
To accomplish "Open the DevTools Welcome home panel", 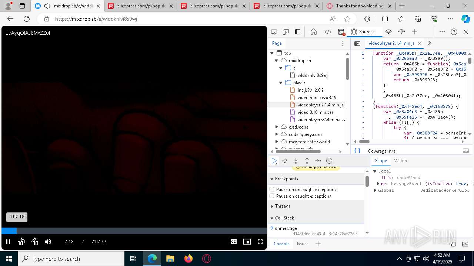I will pyautogui.click(x=314, y=32).
